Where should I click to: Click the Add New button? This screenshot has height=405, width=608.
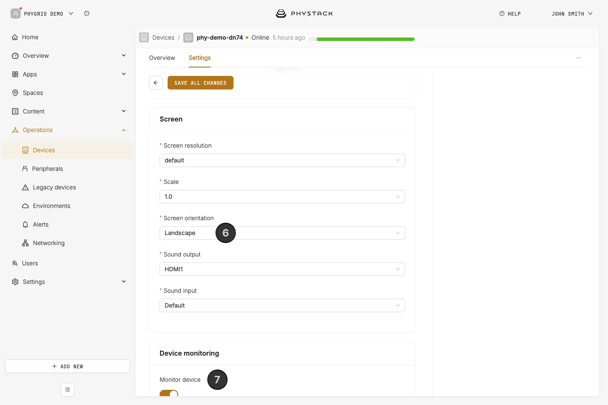pyautogui.click(x=68, y=366)
